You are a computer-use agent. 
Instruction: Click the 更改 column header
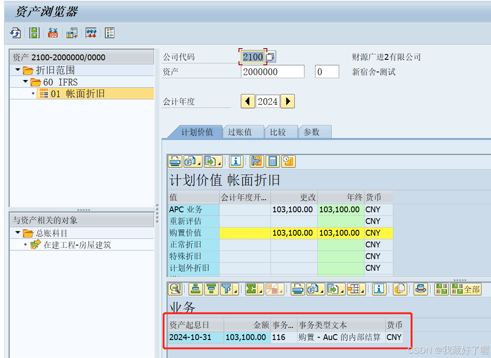pyautogui.click(x=294, y=197)
